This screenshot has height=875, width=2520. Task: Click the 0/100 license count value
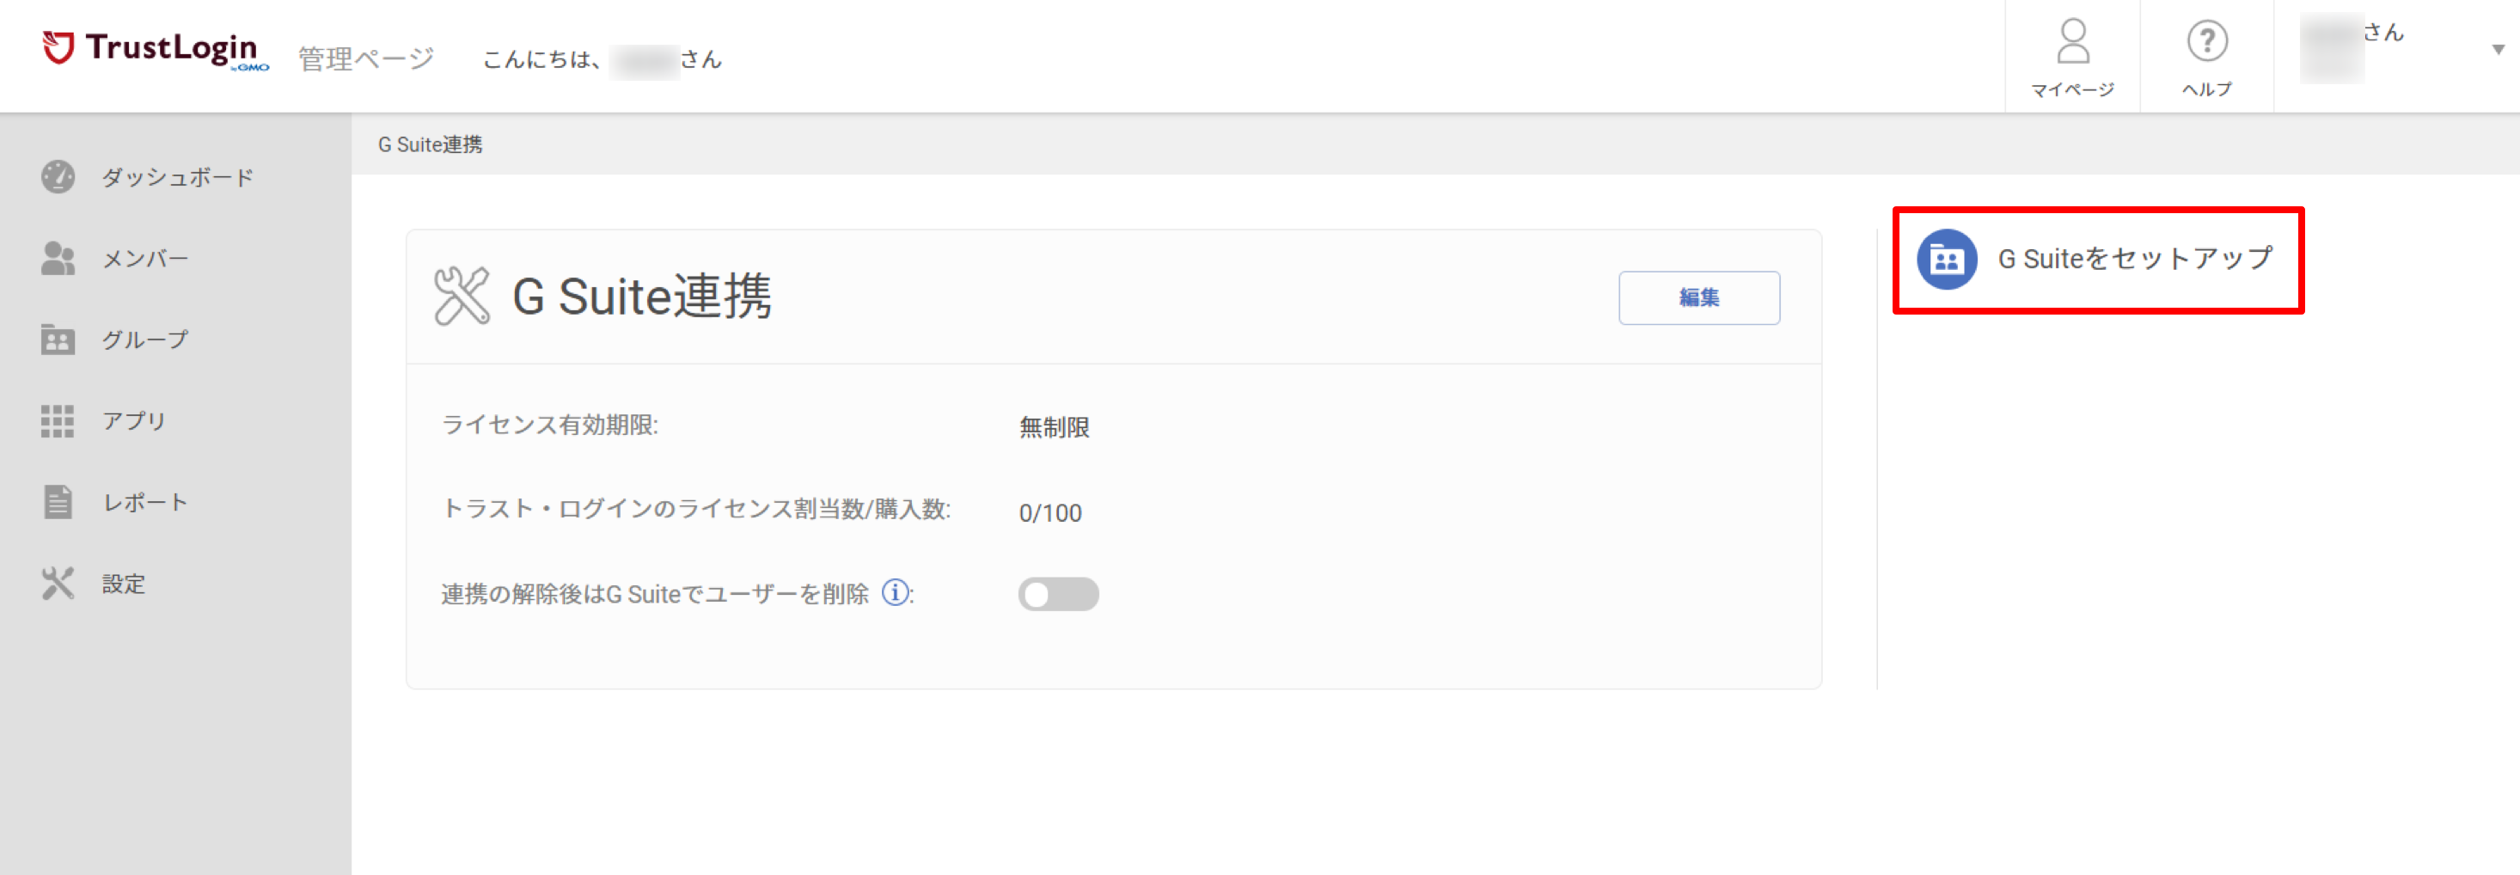coord(1049,513)
